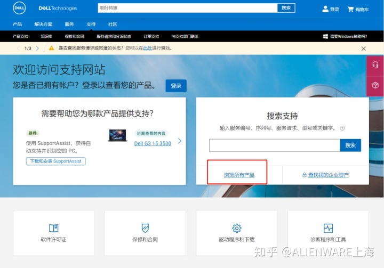This screenshot has width=384, height=268.
Task: Open the package box side icon
Action: (x=375, y=85)
